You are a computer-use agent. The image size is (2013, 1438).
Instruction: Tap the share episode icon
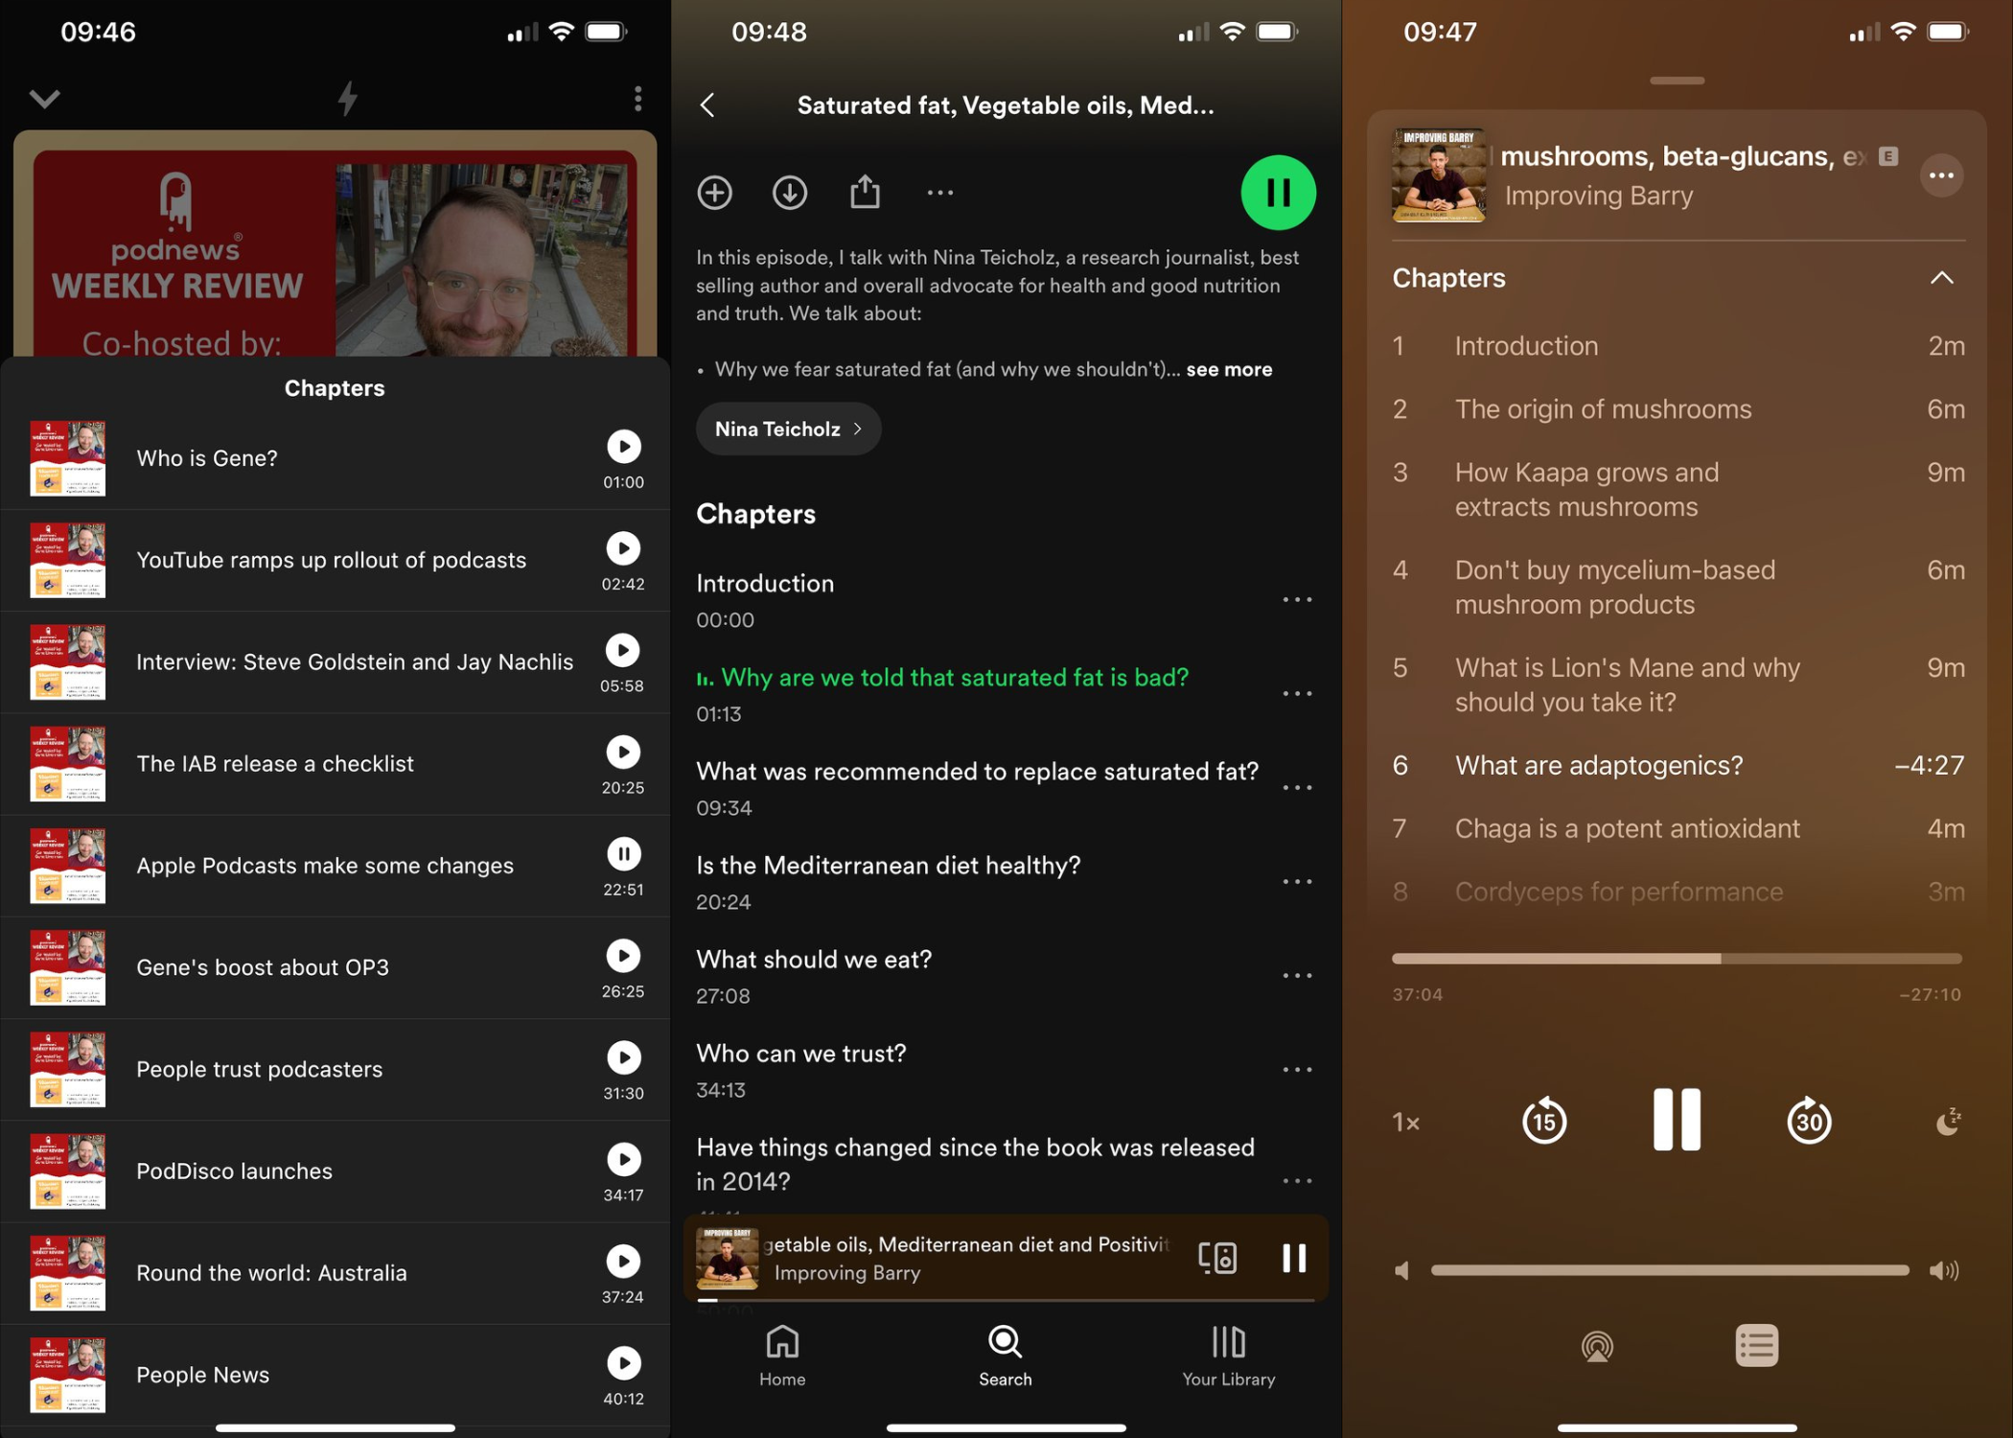865,190
